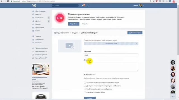Focus the Описание text area
This screenshot has height=100, width=179.
[x=111, y=67]
